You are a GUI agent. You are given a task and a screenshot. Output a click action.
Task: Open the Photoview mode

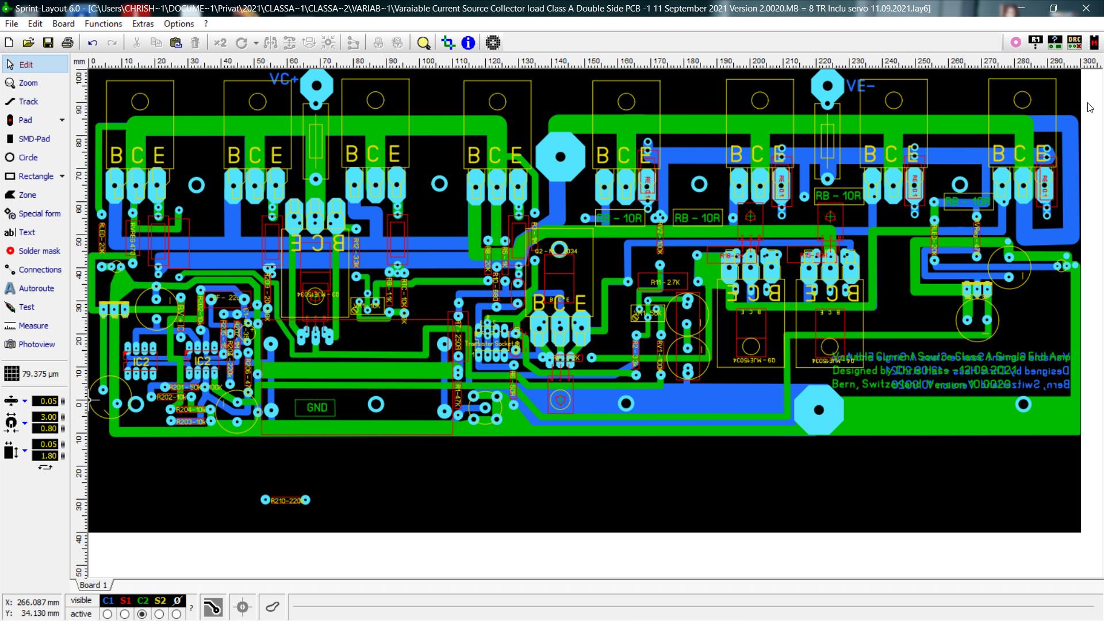(x=35, y=344)
